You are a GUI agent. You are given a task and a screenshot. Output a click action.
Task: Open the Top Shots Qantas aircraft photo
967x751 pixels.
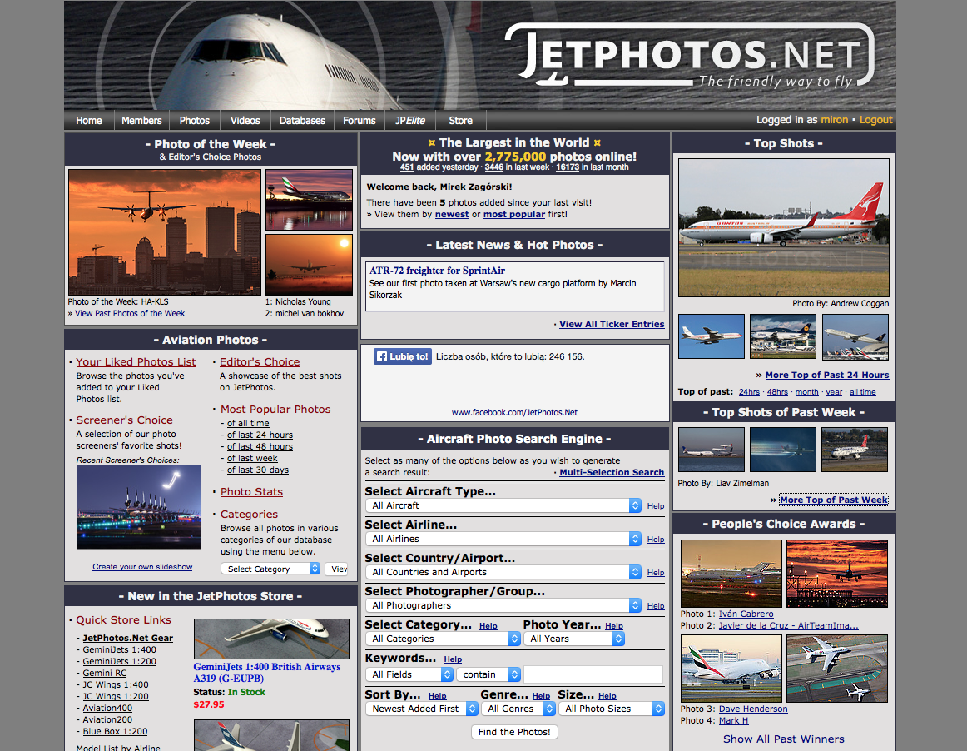click(x=784, y=227)
